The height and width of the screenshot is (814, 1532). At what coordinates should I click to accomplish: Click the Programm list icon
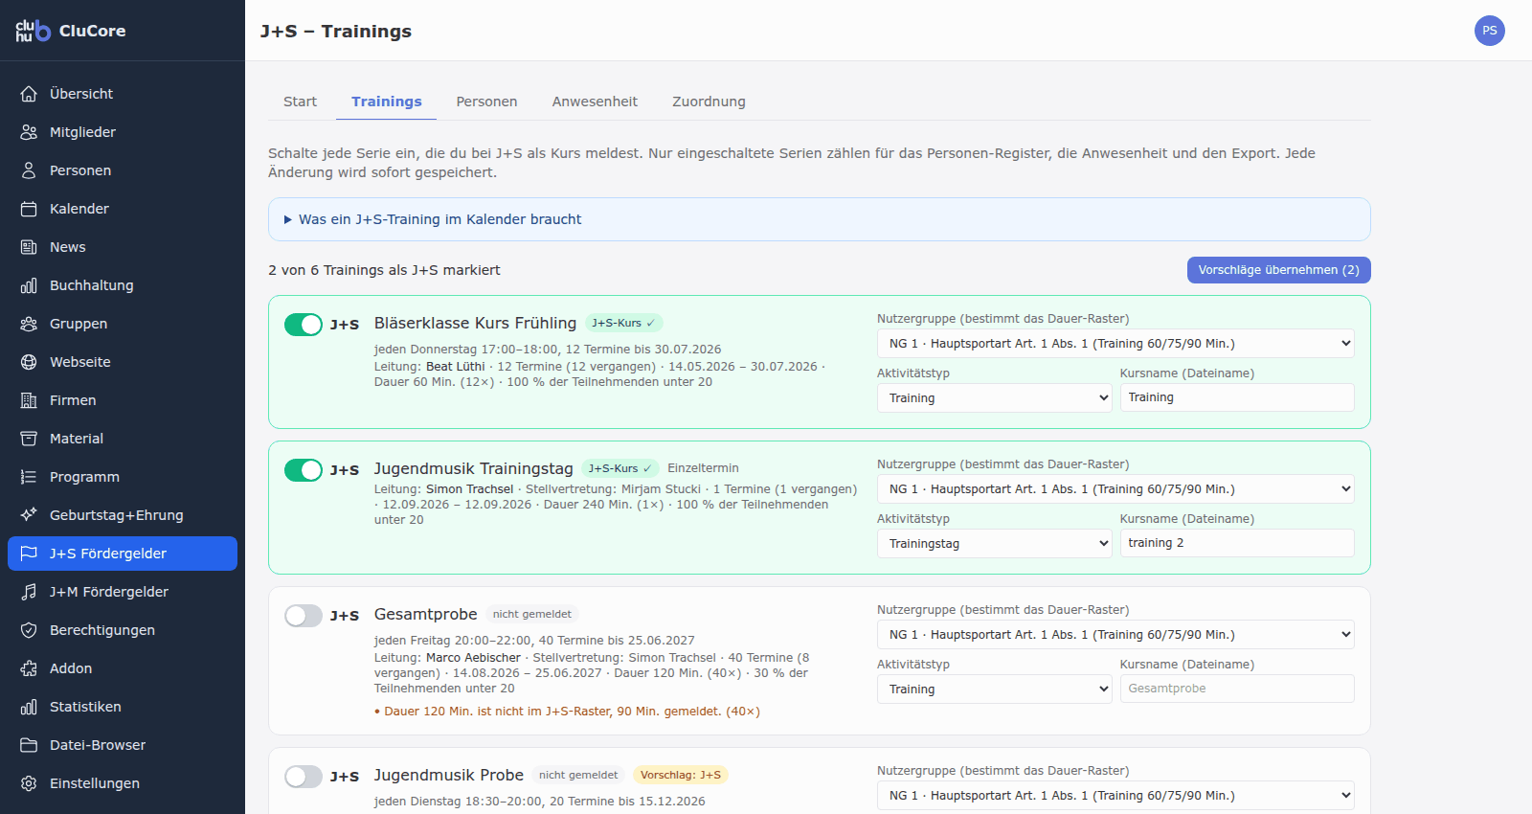(x=29, y=477)
